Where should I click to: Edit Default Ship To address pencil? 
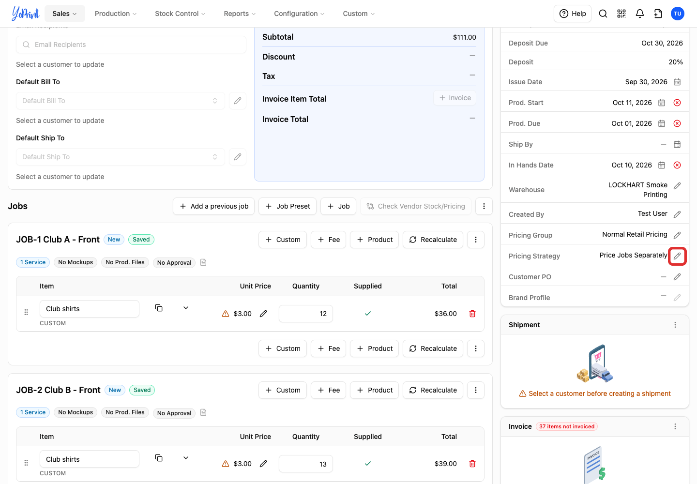[238, 157]
